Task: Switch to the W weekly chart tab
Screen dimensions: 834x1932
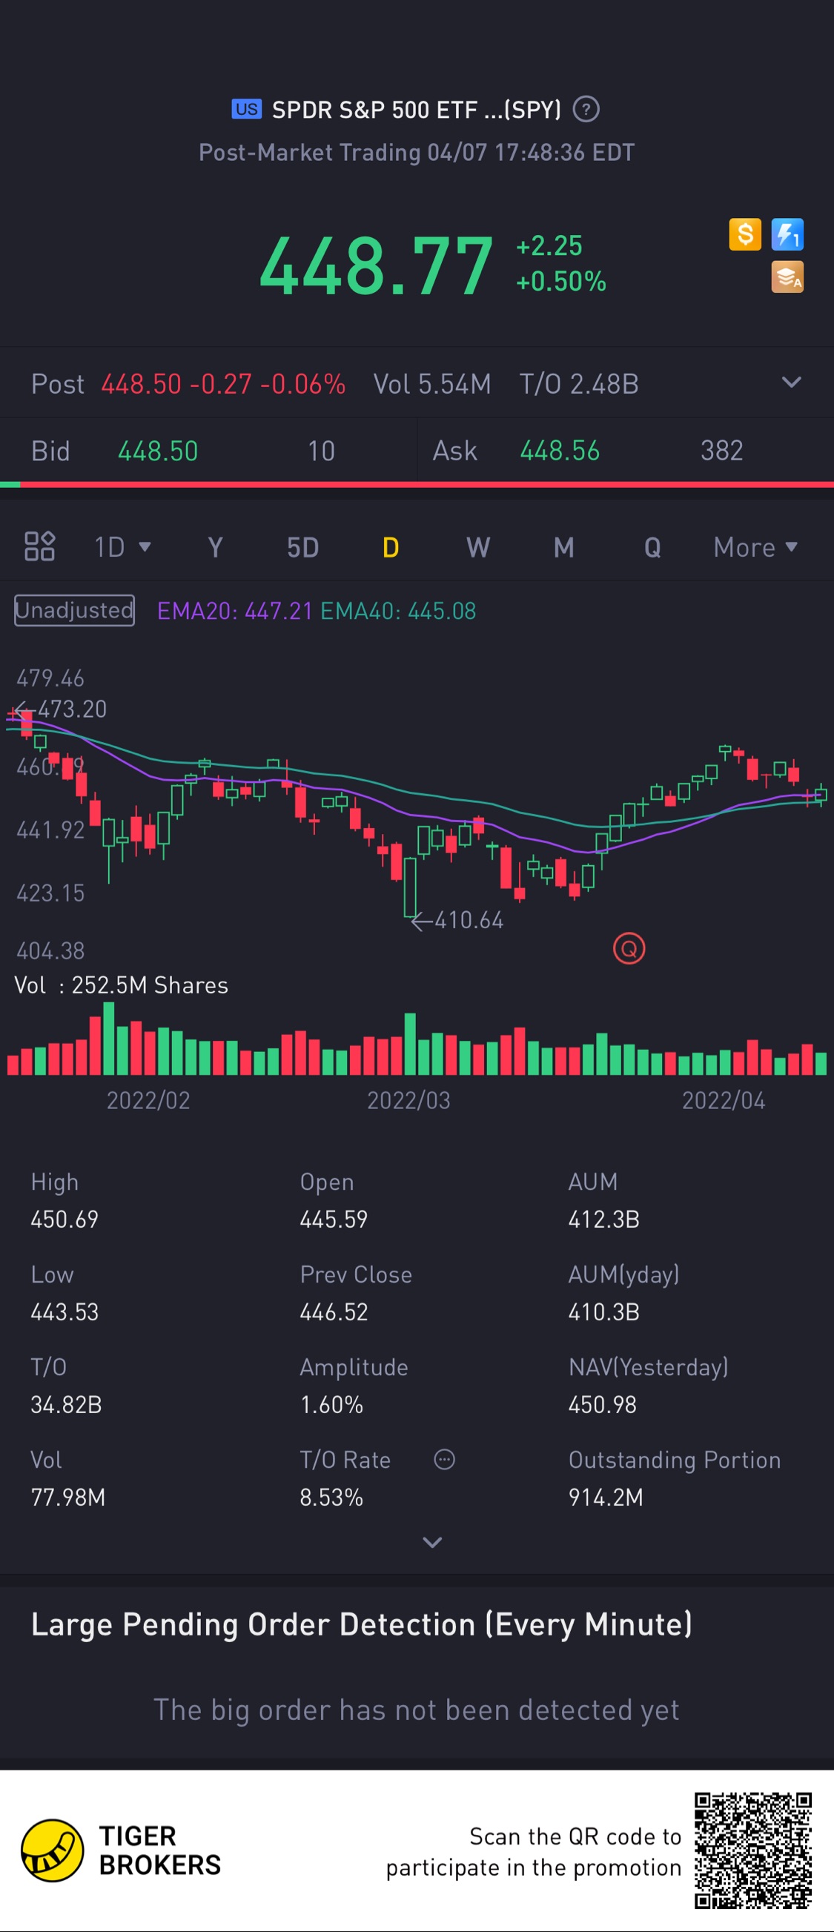Action: tap(477, 548)
